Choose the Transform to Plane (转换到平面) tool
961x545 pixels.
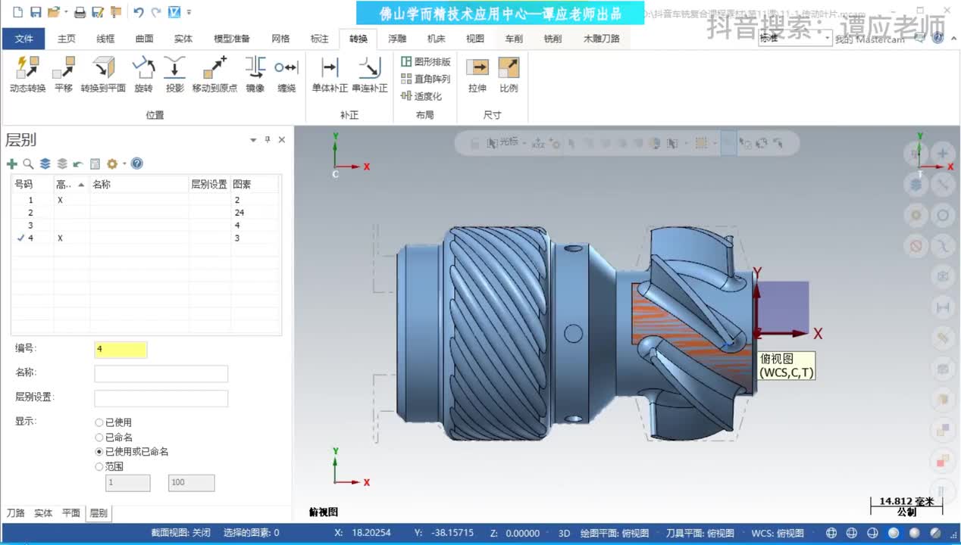point(103,75)
